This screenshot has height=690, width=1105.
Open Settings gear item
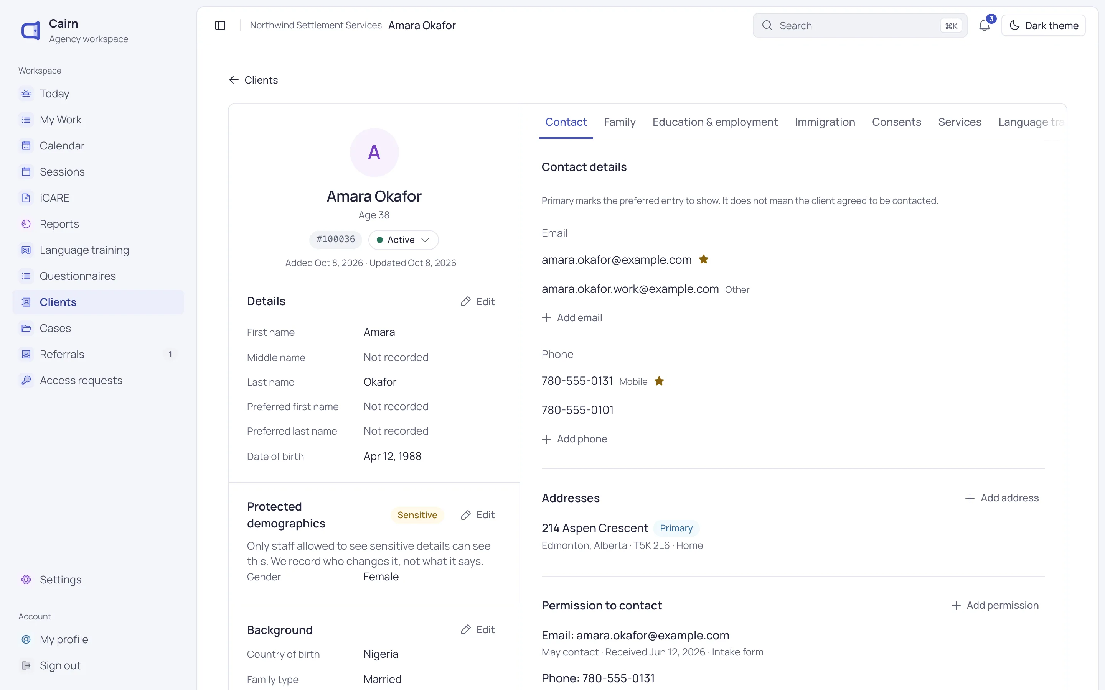(98, 580)
